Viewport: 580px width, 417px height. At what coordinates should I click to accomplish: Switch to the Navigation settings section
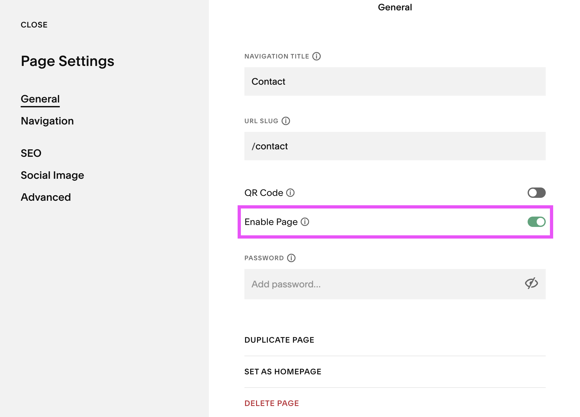point(47,121)
